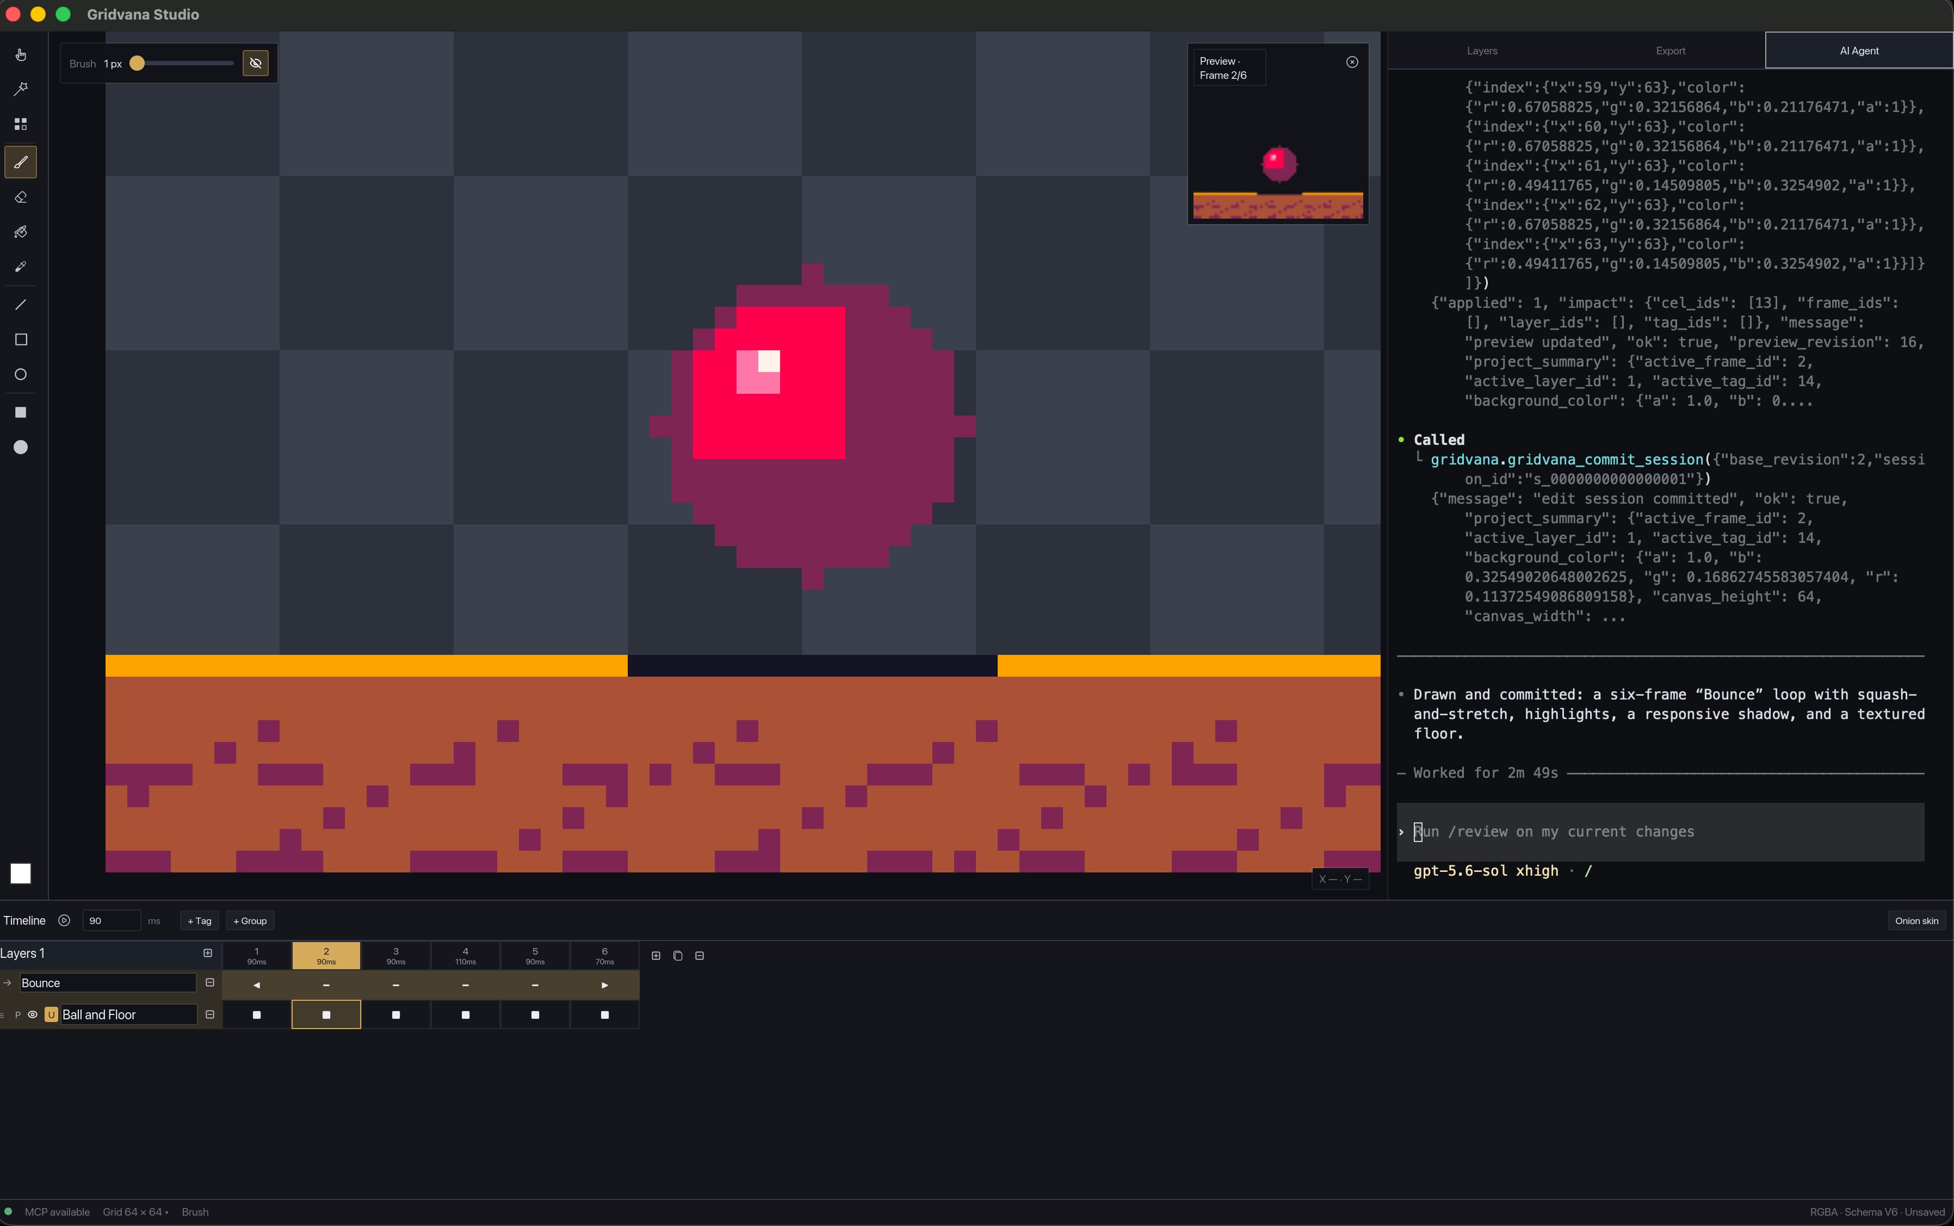Image resolution: width=1954 pixels, height=1226 pixels.
Task: Click the Bounce tag end marker
Action: (x=605, y=985)
